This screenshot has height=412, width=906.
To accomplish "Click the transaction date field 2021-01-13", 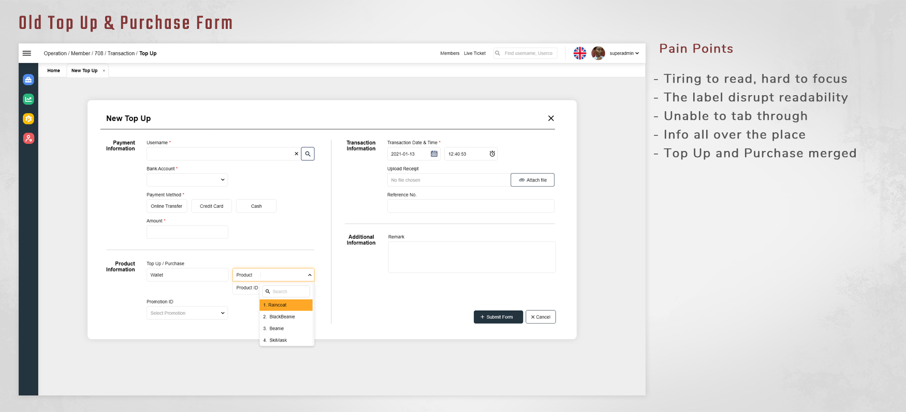I will click(x=414, y=154).
